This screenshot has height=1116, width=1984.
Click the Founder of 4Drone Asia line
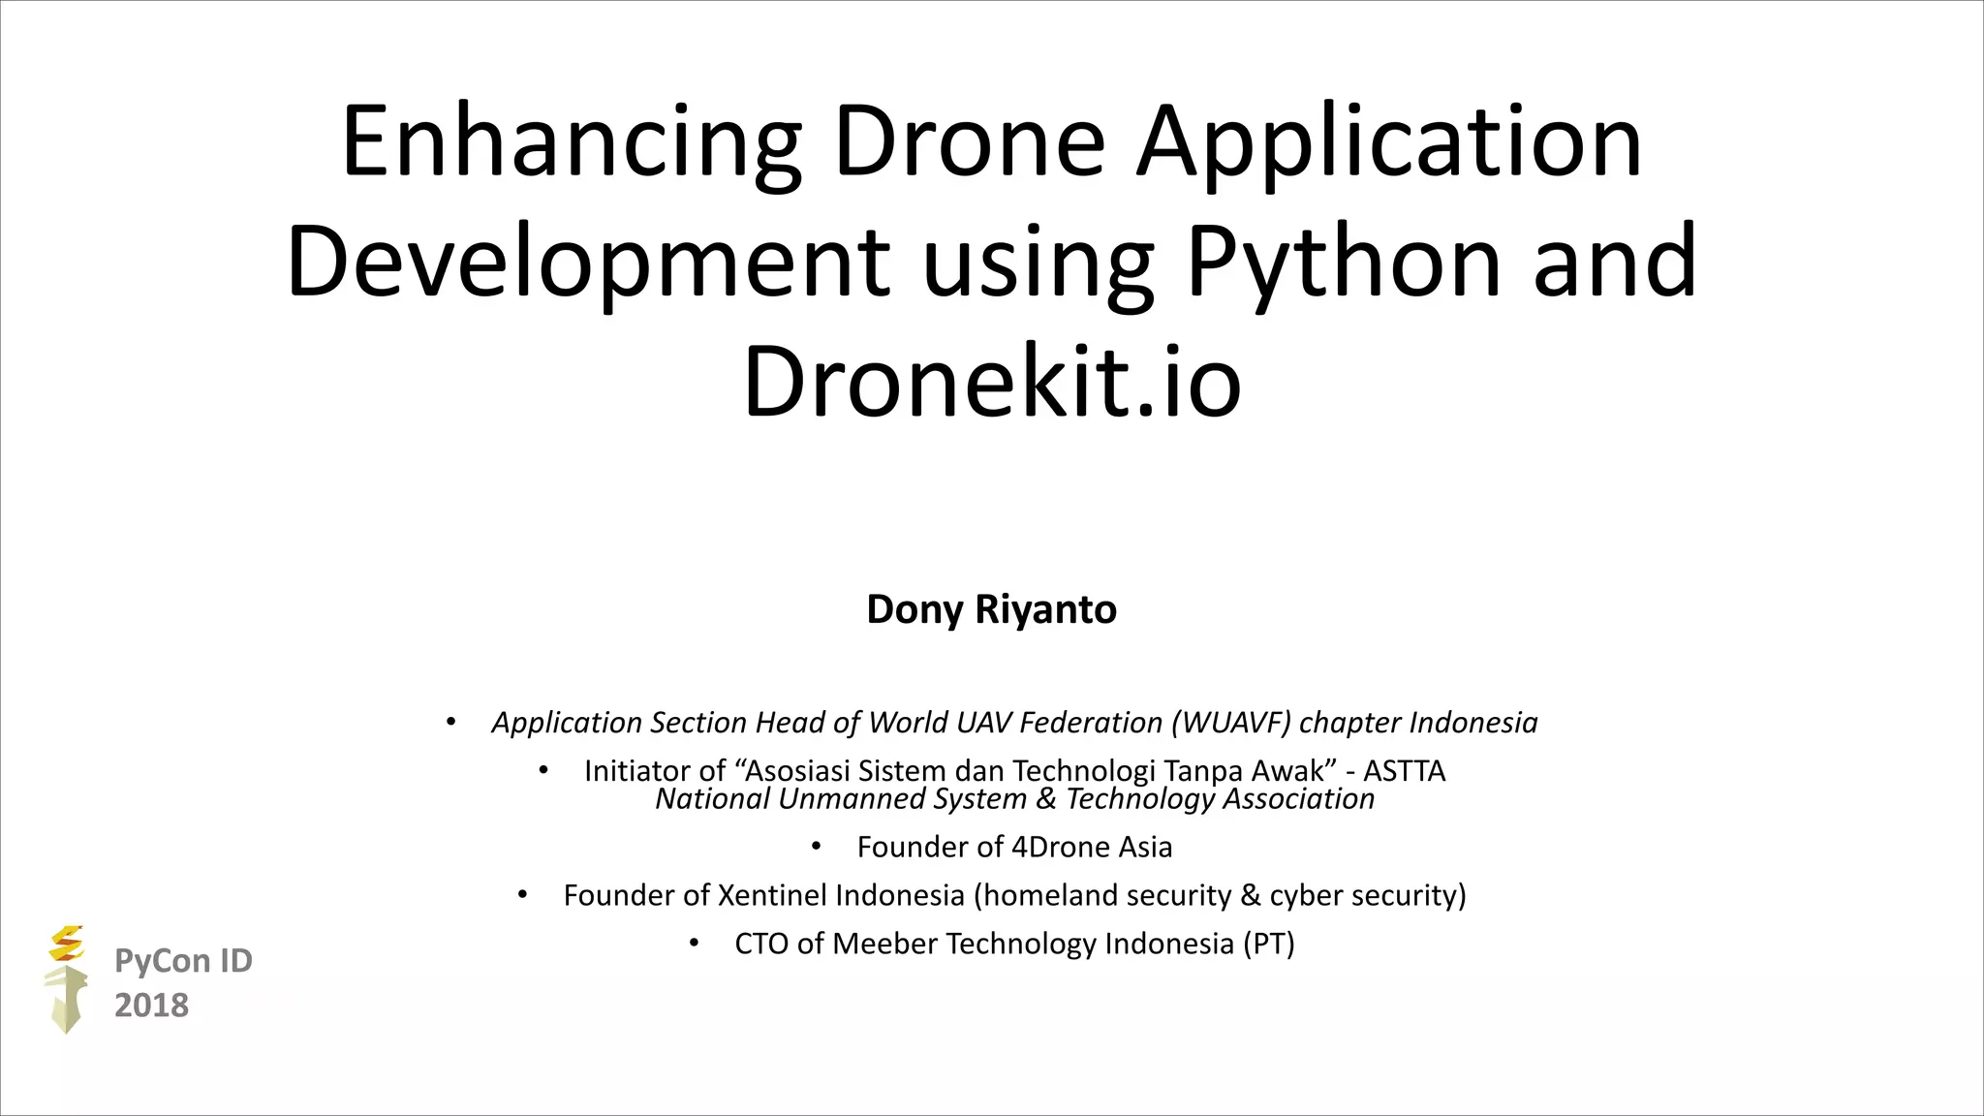(1013, 847)
